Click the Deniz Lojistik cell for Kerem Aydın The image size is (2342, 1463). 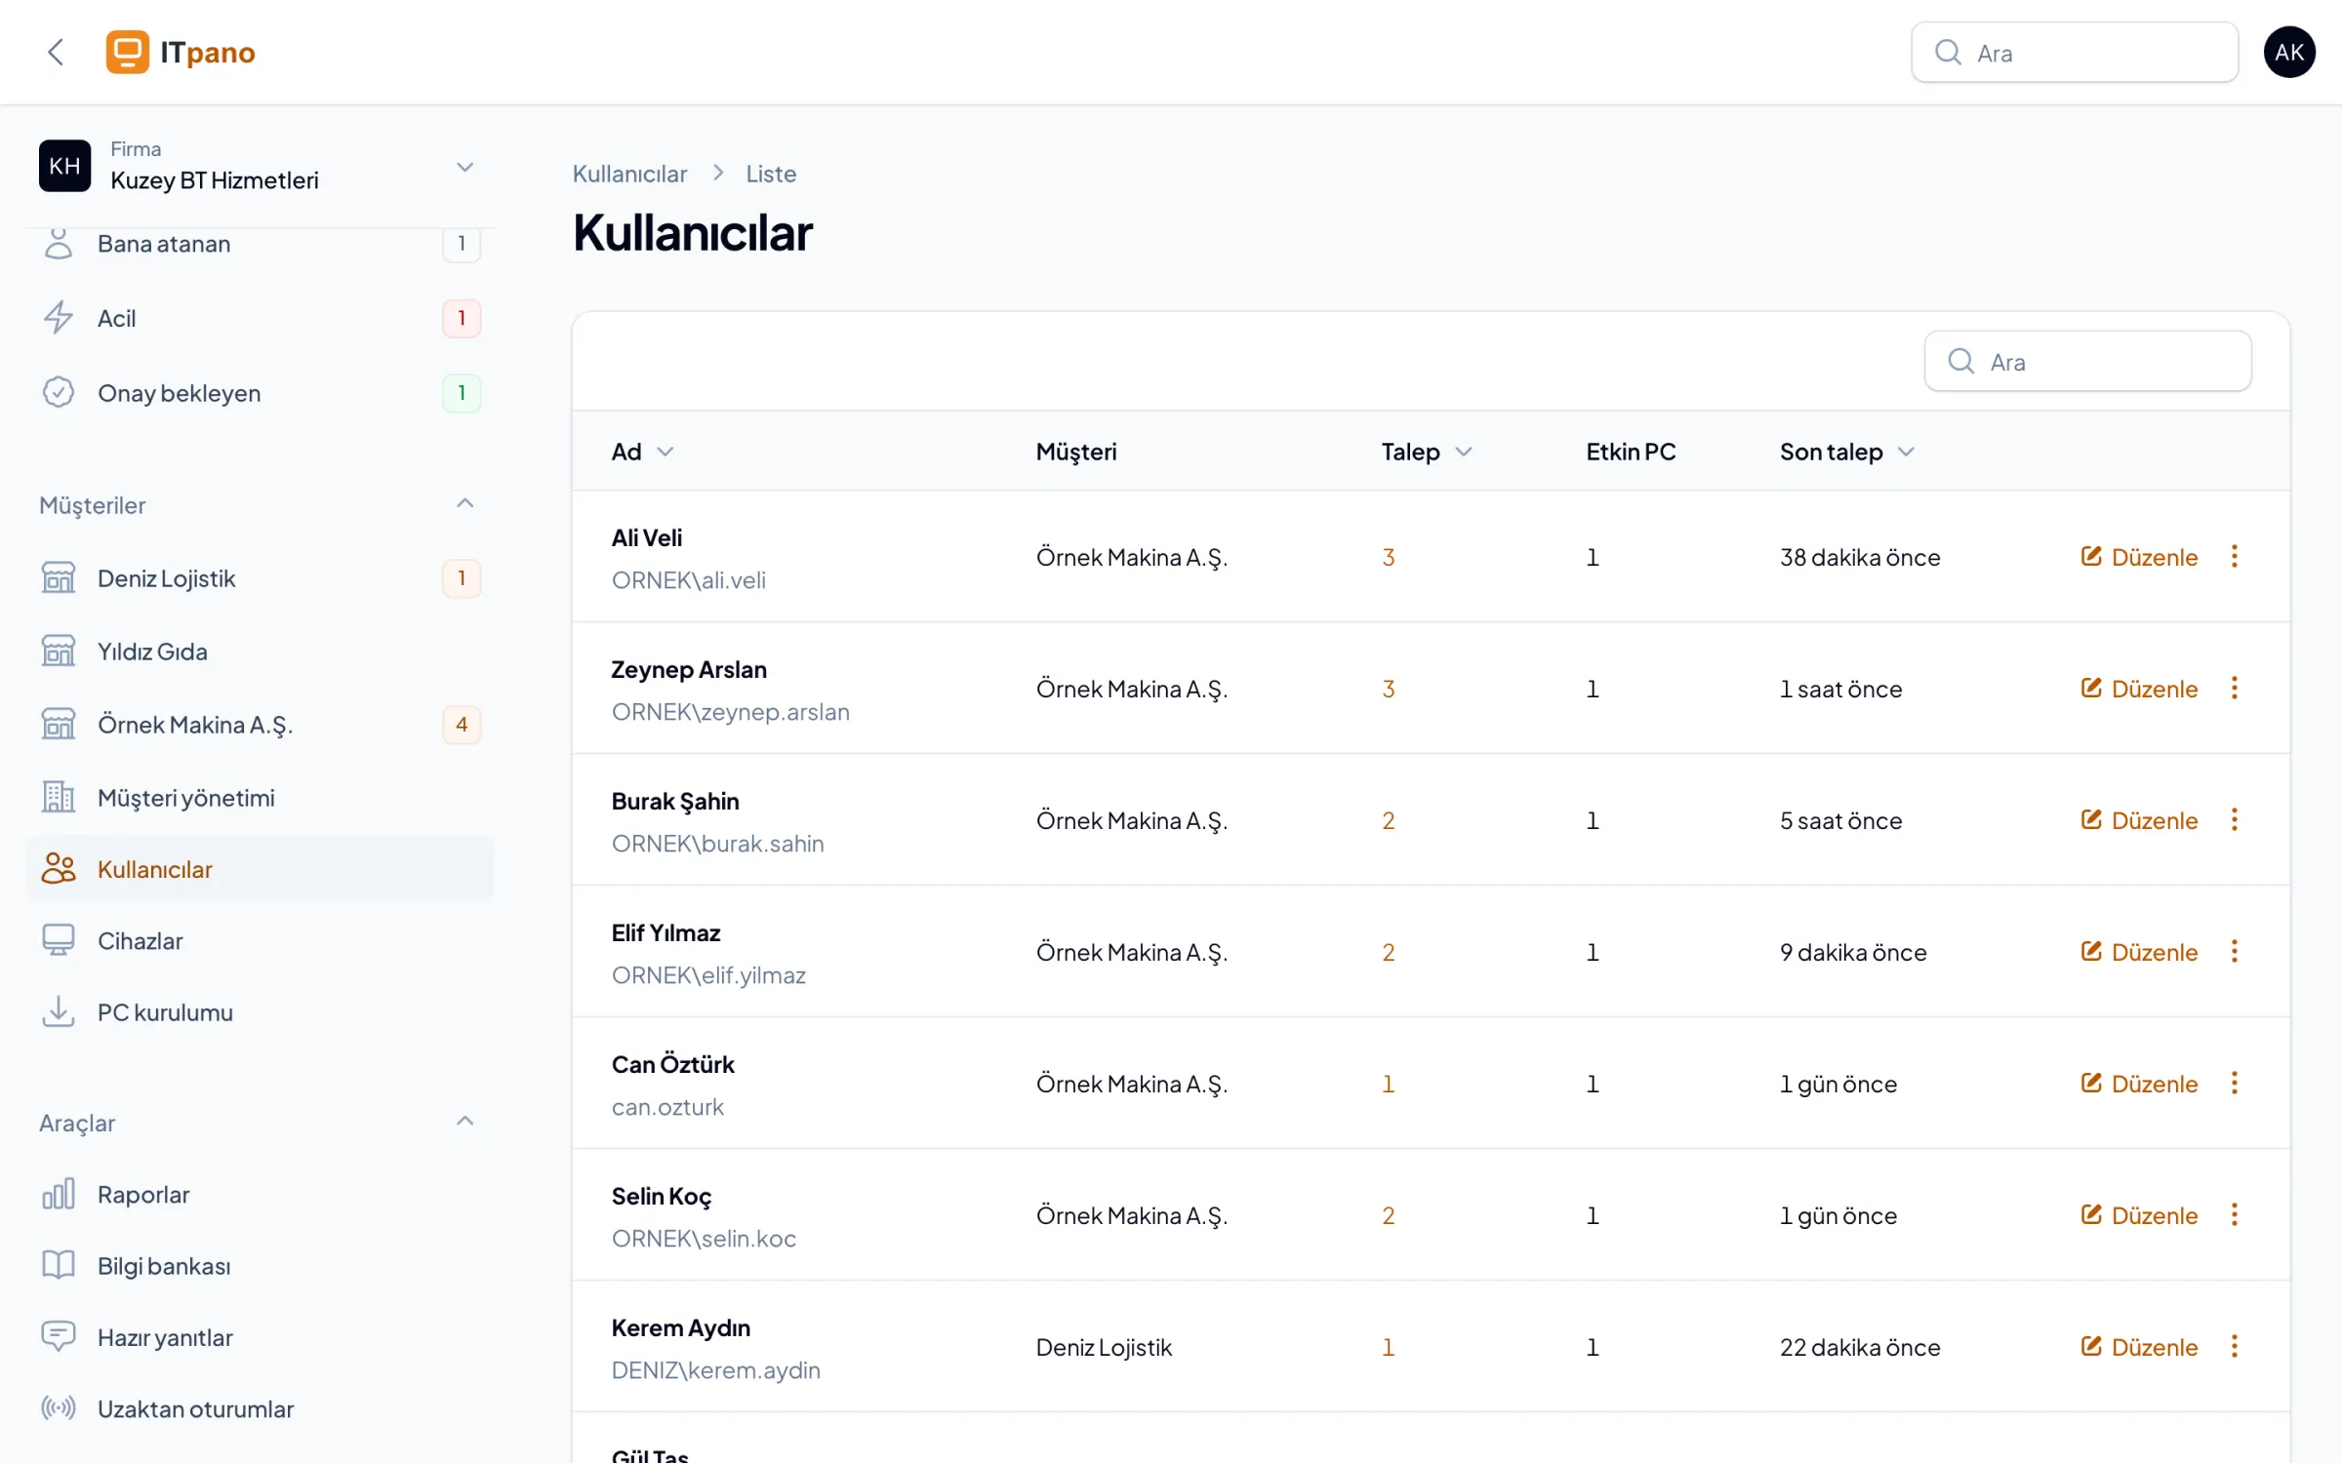[x=1104, y=1347]
